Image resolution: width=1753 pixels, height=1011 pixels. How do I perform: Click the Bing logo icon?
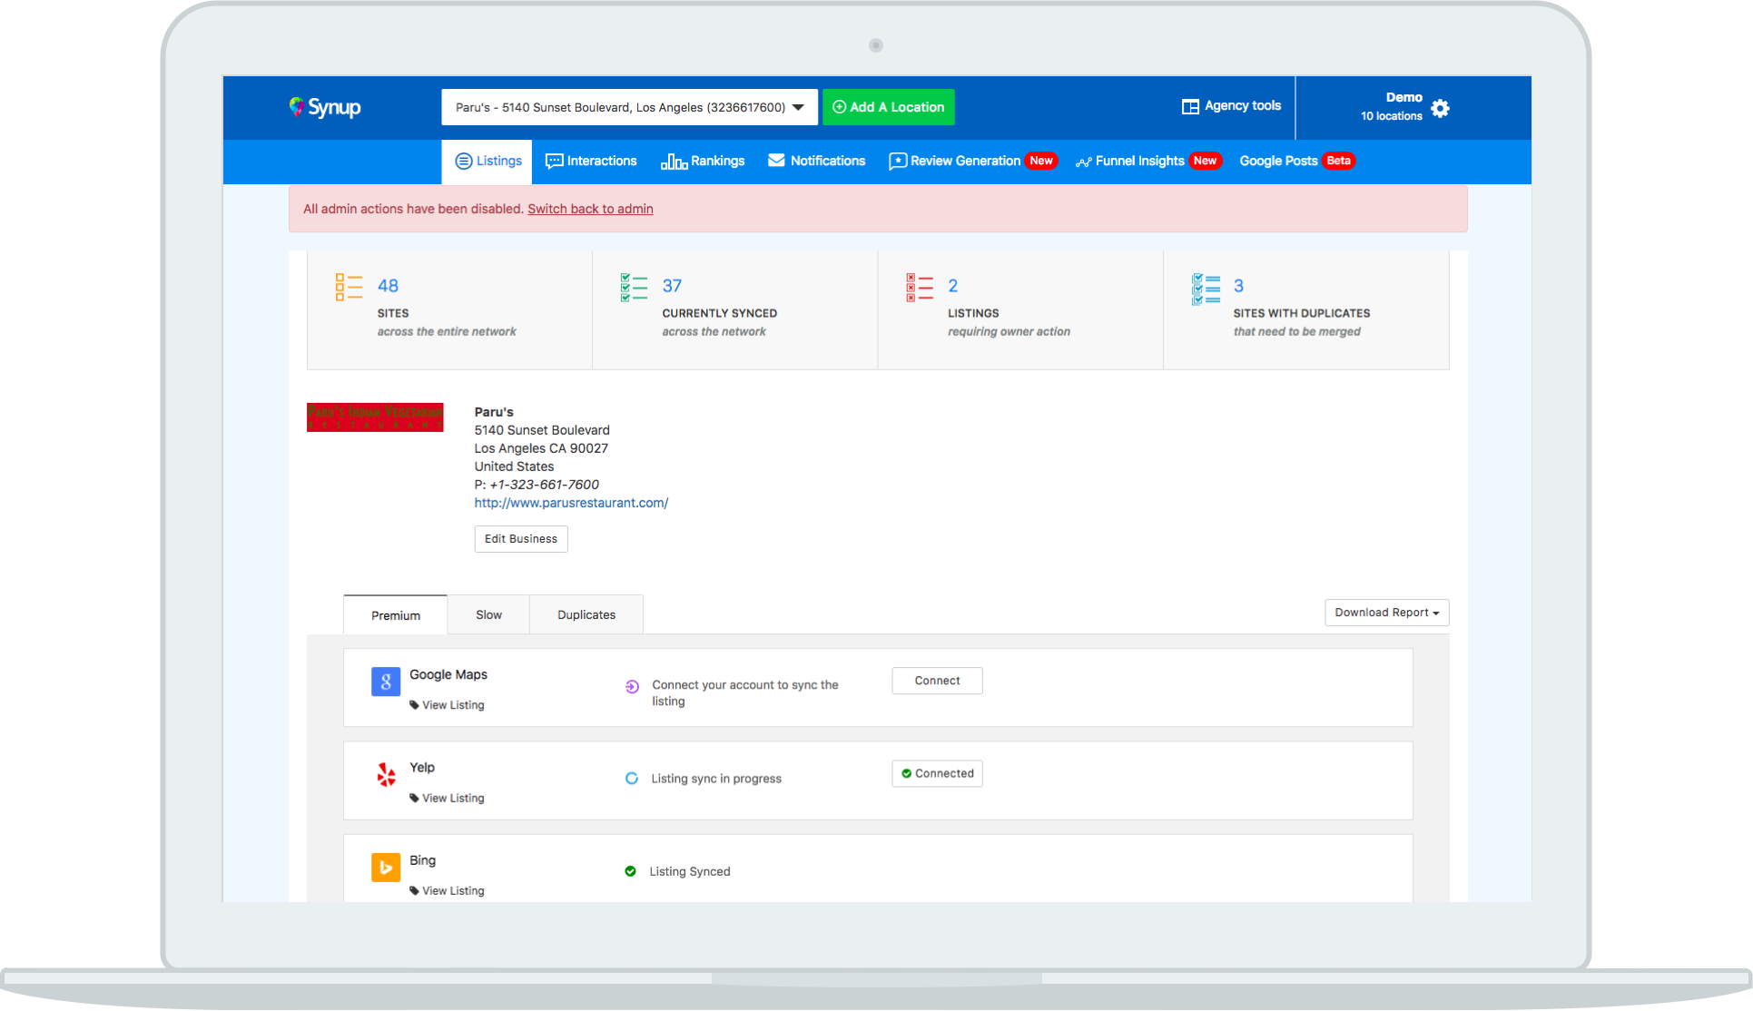(x=386, y=867)
